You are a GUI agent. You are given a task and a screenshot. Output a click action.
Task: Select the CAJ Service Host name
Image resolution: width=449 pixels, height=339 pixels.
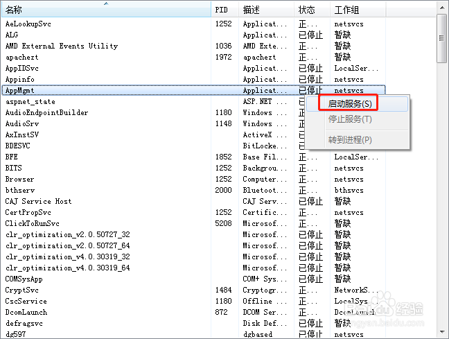tap(38, 201)
